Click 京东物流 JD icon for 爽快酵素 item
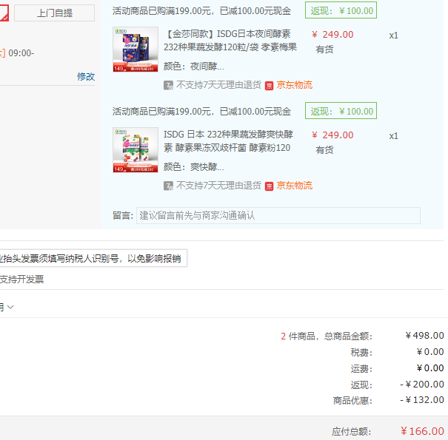The width and height of the screenshot is (448, 440). click(269, 186)
